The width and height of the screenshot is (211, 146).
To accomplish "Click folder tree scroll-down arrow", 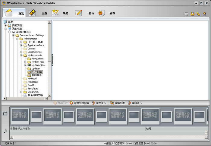I will pyautogui.click(x=49, y=95).
